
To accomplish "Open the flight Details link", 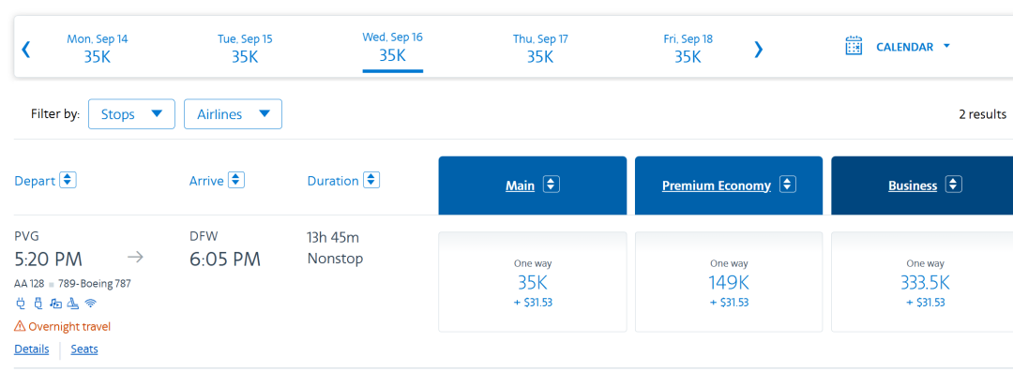I will click(32, 349).
